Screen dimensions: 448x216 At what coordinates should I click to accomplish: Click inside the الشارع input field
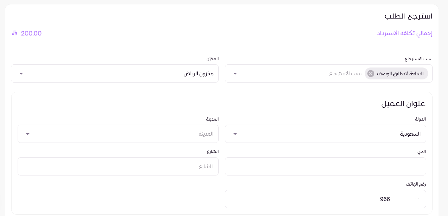(118, 166)
